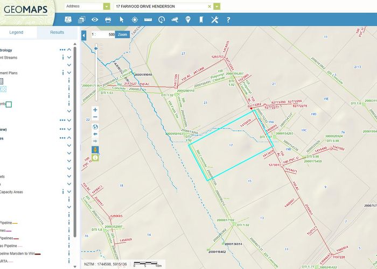Open the wrench and screwdriver tools menu
The image size is (377, 269).
[x=214, y=20]
